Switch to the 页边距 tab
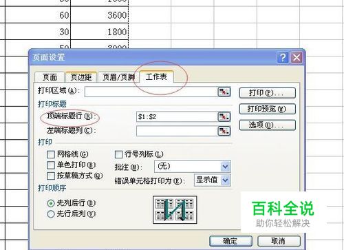The image size is (344, 250). pos(81,77)
